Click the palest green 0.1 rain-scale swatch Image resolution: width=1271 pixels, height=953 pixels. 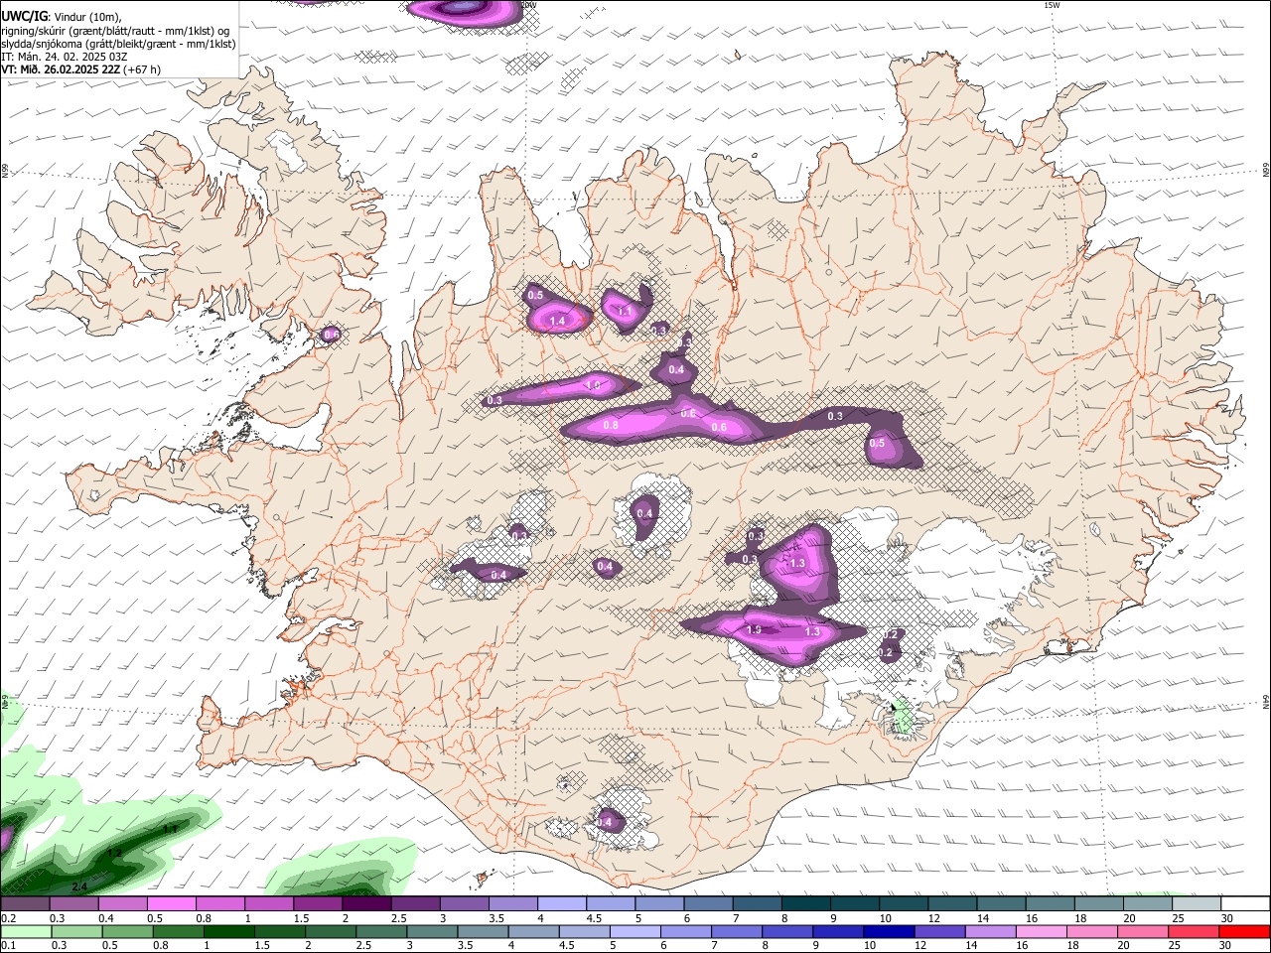click(26, 931)
